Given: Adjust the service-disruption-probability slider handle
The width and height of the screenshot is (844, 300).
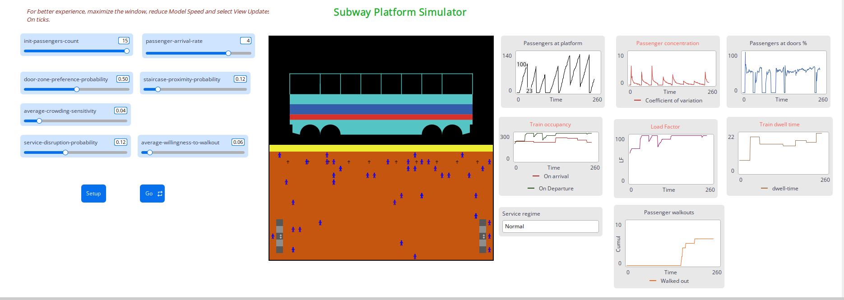Looking at the screenshot, I should pos(65,152).
